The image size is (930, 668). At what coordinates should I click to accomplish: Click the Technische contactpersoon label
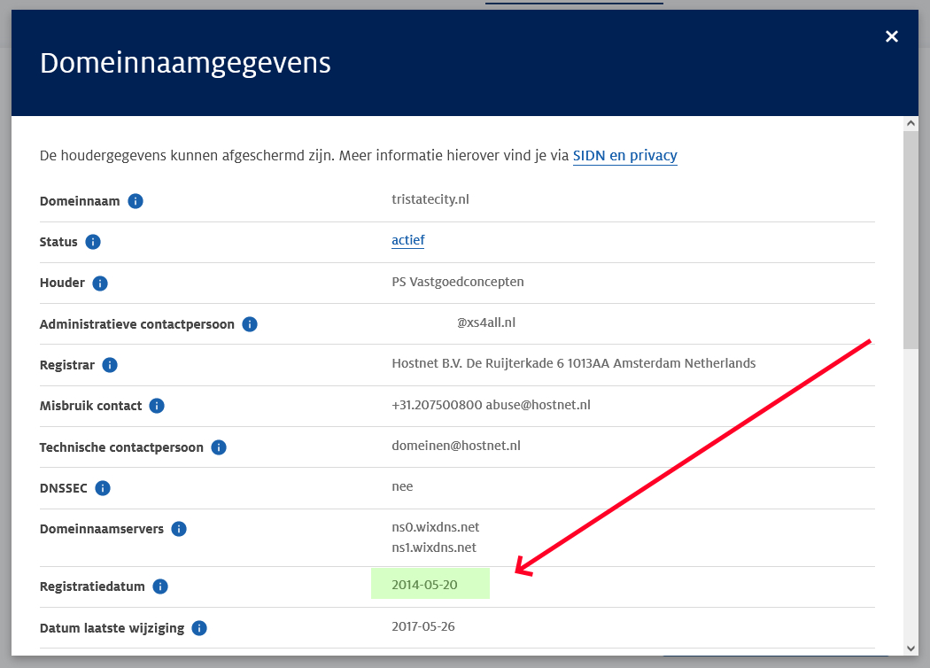point(121,447)
